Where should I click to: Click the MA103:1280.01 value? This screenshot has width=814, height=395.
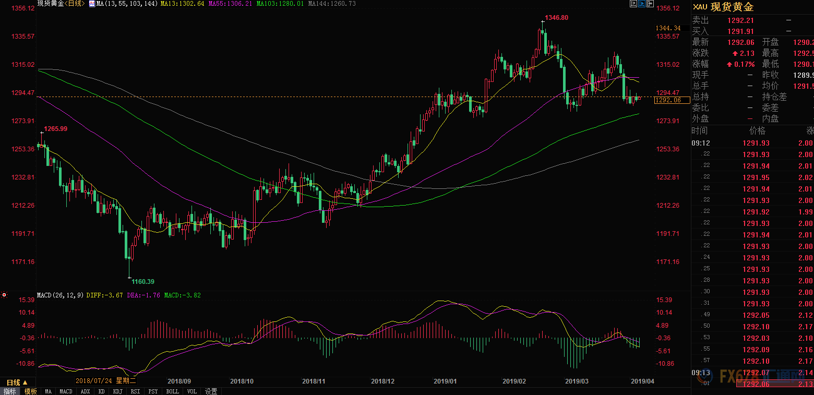(280, 4)
